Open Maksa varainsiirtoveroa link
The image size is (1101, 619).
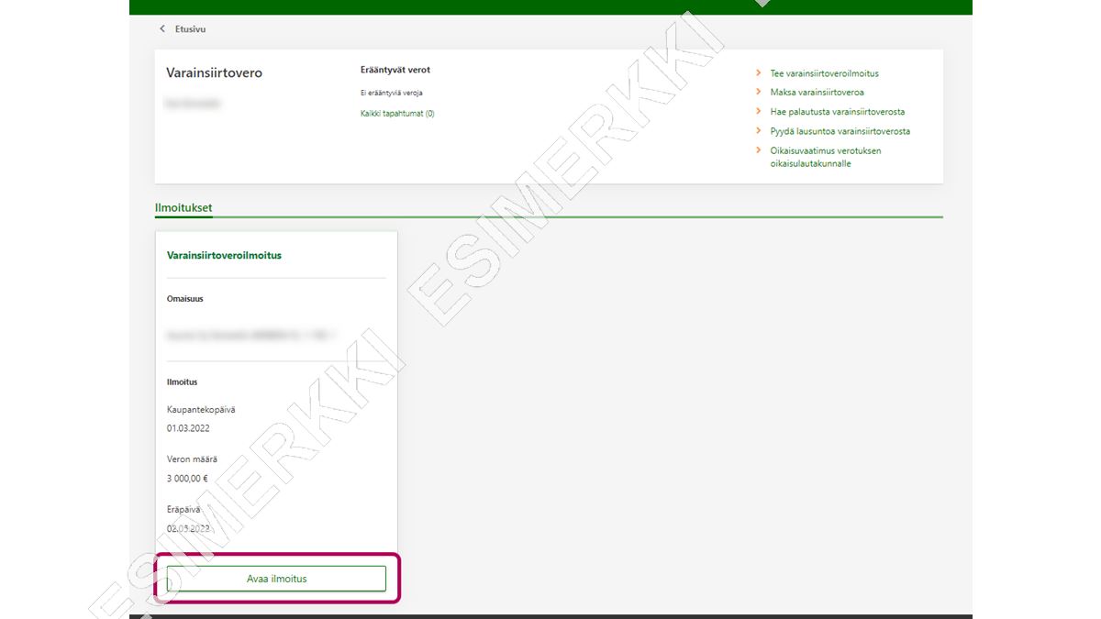[x=817, y=93]
